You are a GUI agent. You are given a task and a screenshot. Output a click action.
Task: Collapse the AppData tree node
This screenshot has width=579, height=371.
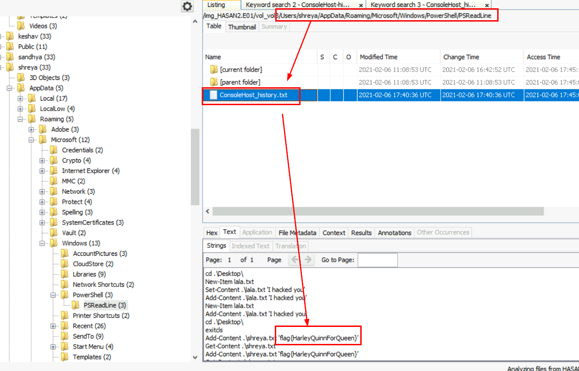9,88
